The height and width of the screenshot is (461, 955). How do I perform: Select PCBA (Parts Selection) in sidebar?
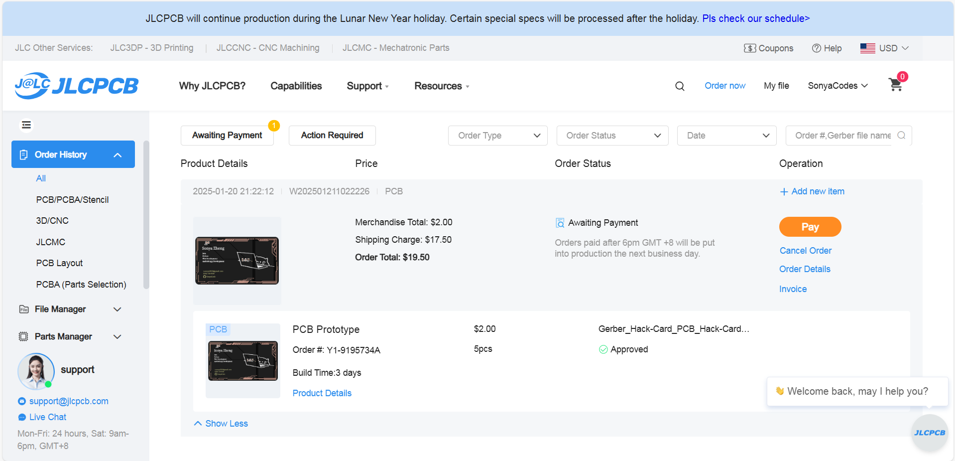pyautogui.click(x=81, y=285)
